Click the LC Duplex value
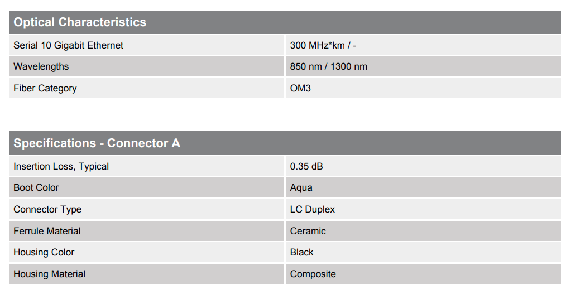The image size is (571, 299). (x=313, y=210)
